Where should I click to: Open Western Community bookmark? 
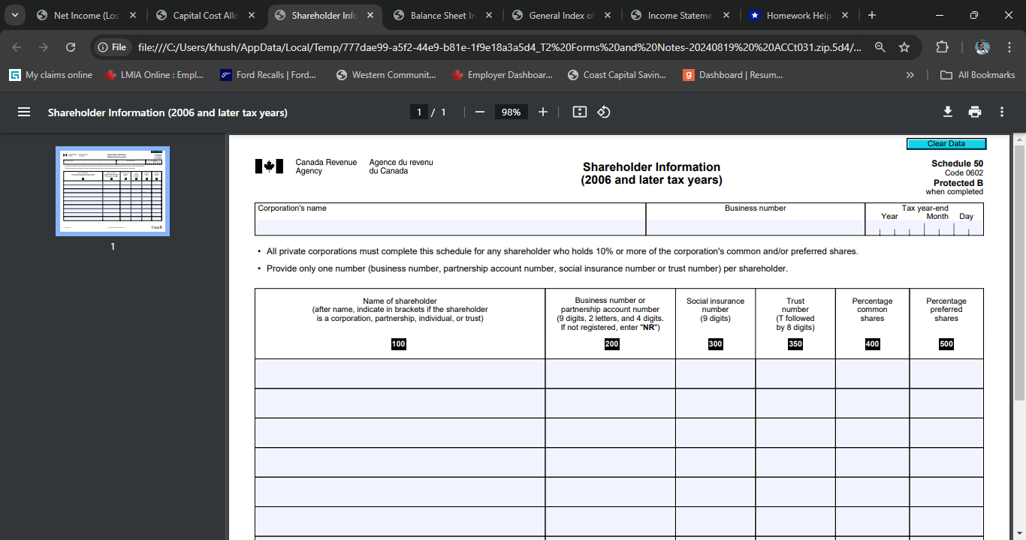pos(386,75)
